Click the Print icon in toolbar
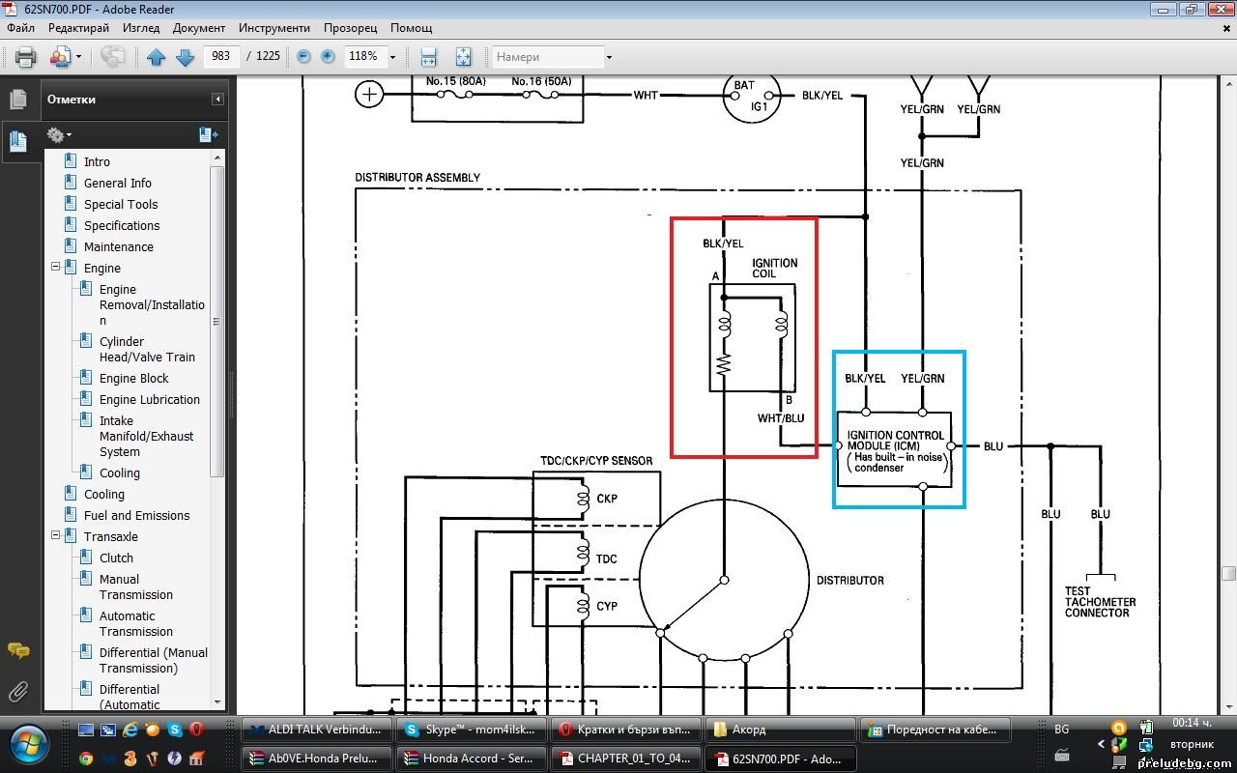 coord(26,57)
